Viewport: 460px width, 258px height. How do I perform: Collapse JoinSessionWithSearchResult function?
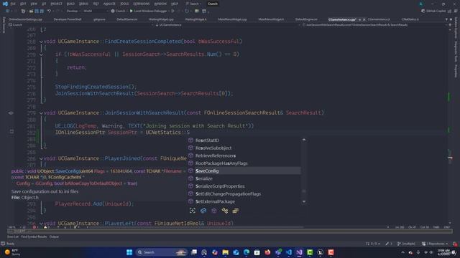click(x=41, y=113)
